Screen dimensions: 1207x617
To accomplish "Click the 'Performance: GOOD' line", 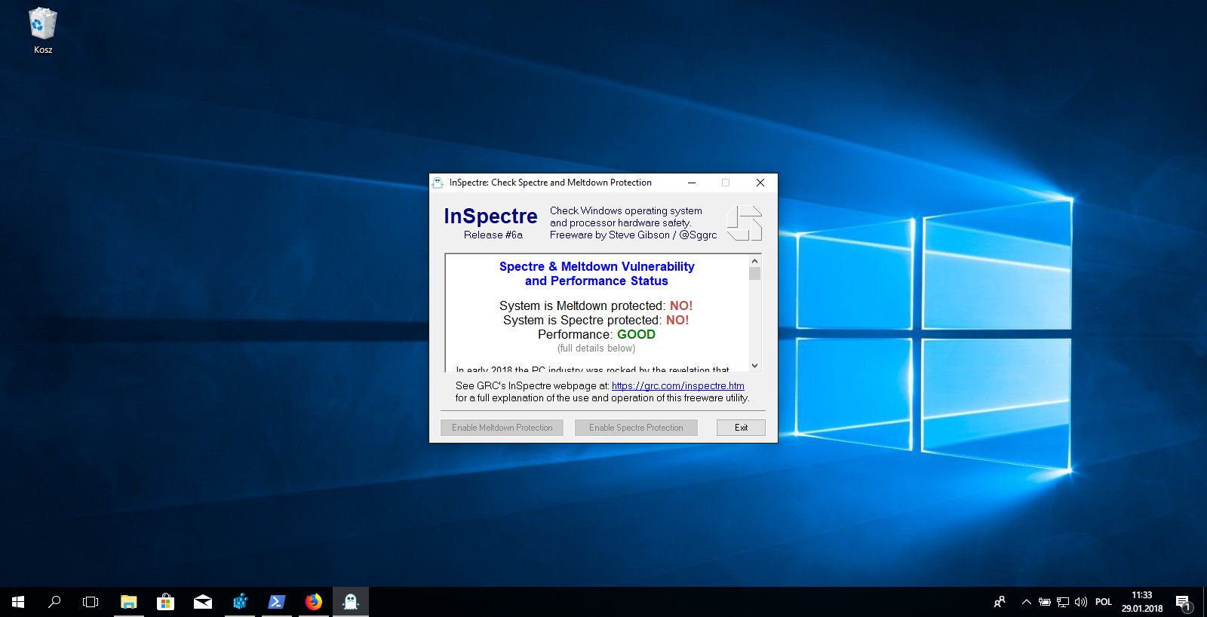I will (596, 334).
